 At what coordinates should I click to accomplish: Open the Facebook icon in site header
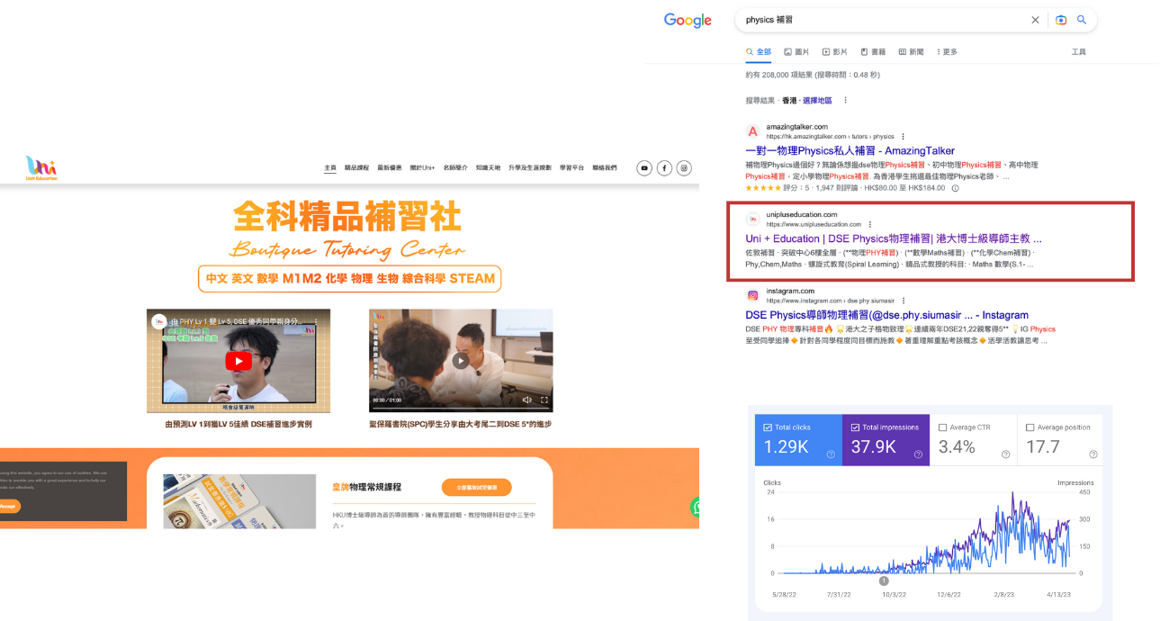[664, 168]
